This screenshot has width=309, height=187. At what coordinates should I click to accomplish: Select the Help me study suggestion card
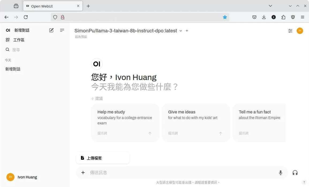[x=125, y=123]
